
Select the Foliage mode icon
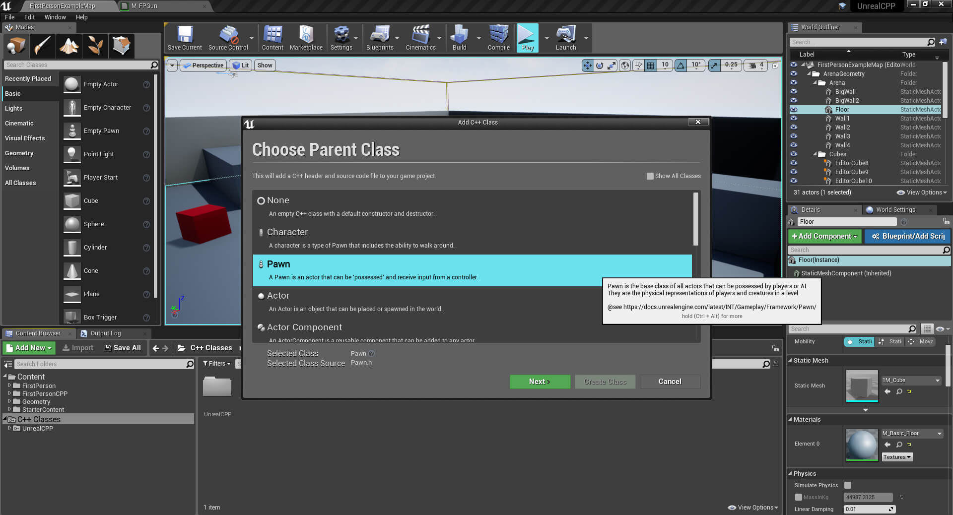95,46
